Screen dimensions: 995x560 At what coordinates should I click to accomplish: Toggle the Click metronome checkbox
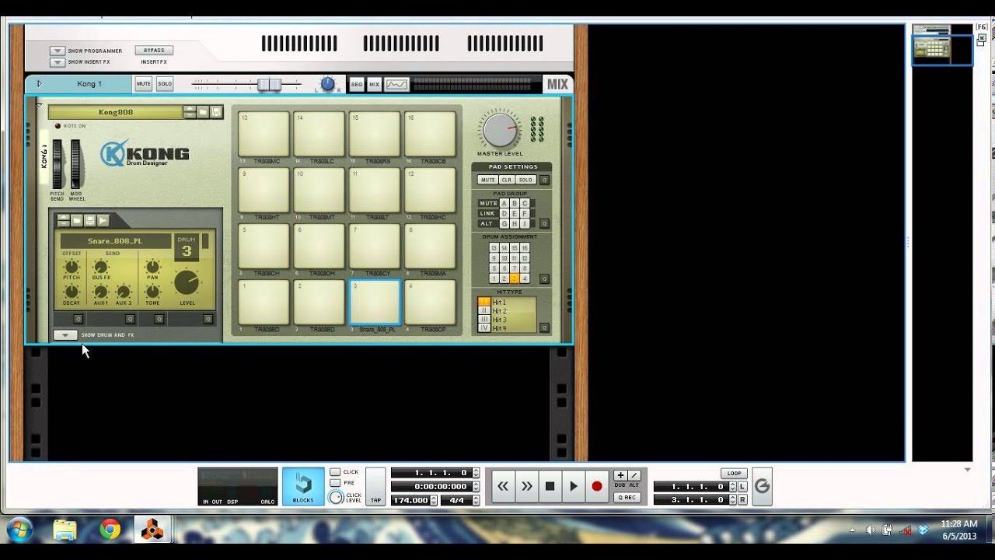[x=335, y=472]
